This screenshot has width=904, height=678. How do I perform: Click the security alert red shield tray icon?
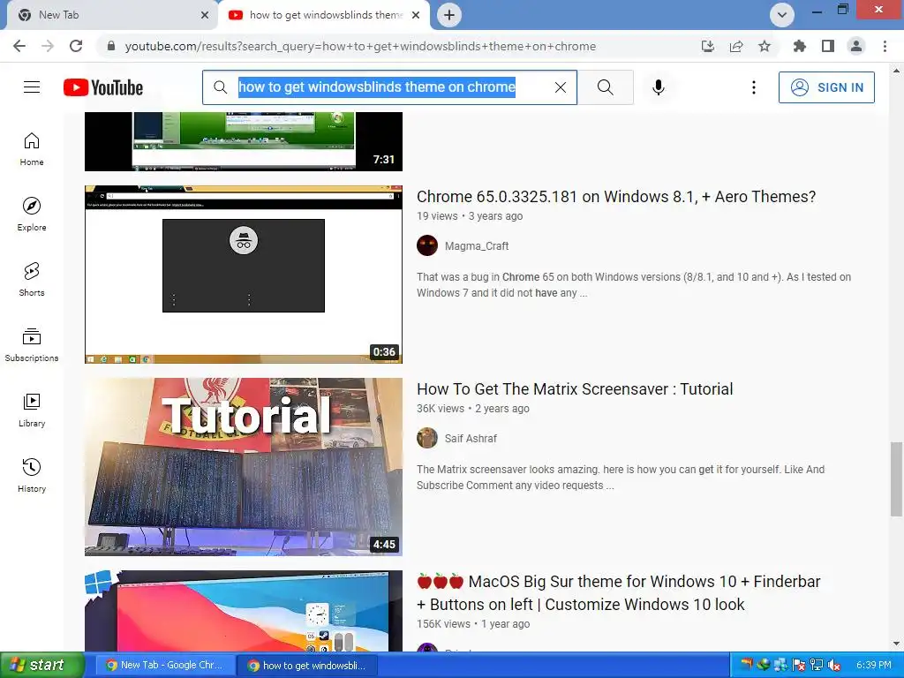tap(798, 666)
